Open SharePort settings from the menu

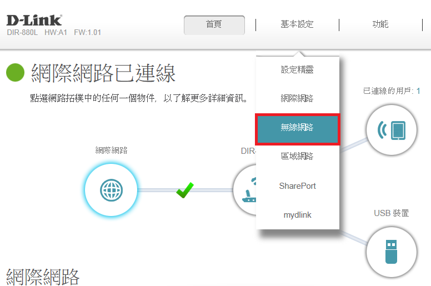(x=297, y=186)
